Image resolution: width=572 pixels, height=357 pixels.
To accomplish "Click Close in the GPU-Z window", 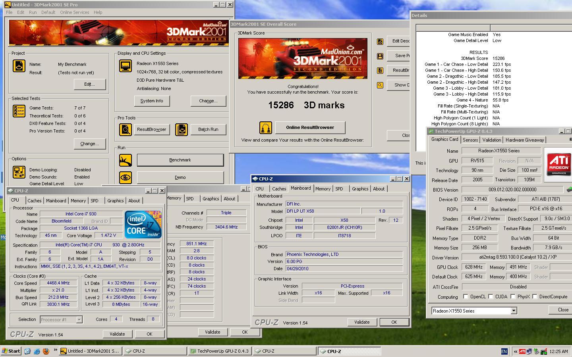I will (x=560, y=310).
